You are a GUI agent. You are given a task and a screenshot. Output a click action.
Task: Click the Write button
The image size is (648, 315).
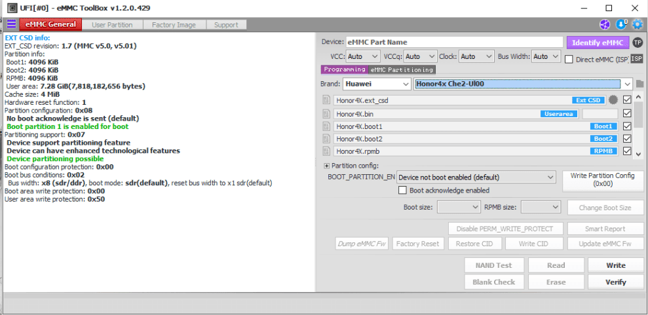[616, 265]
